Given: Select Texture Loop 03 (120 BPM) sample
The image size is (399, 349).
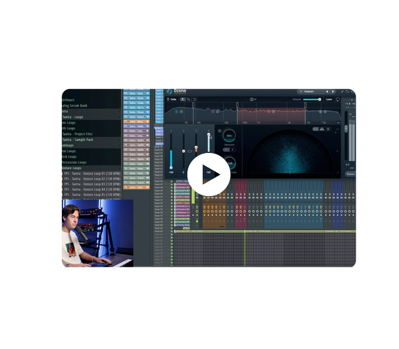Looking at the screenshot, I should [92, 184].
